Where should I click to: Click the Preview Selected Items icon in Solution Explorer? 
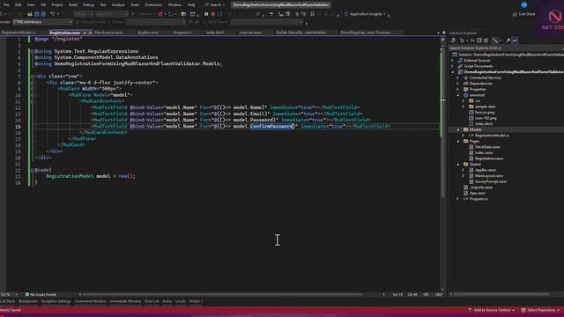[515, 41]
